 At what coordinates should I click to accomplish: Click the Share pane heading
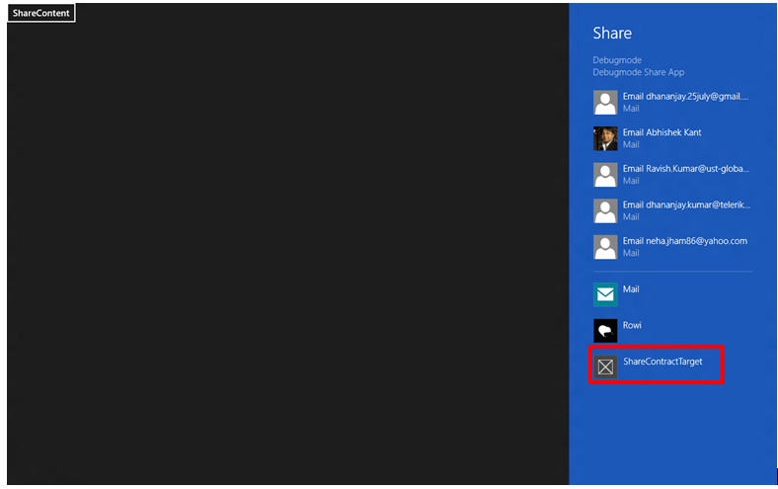coord(612,34)
